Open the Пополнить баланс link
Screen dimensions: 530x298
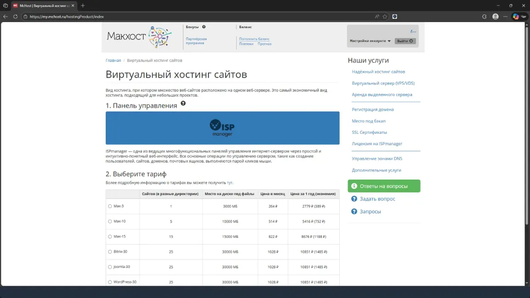[254, 39]
